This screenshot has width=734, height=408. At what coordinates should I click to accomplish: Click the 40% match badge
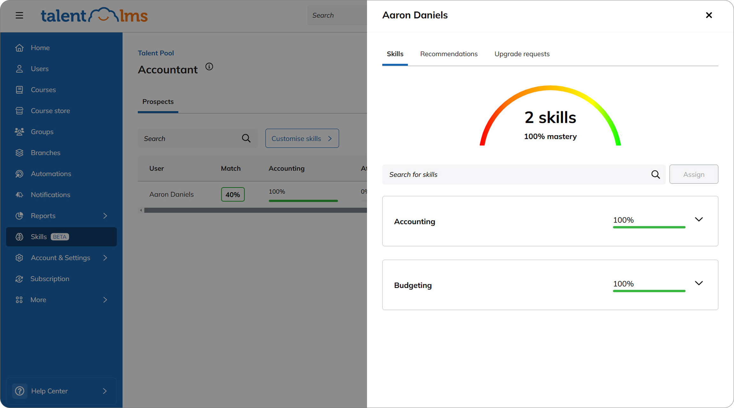[233, 194]
